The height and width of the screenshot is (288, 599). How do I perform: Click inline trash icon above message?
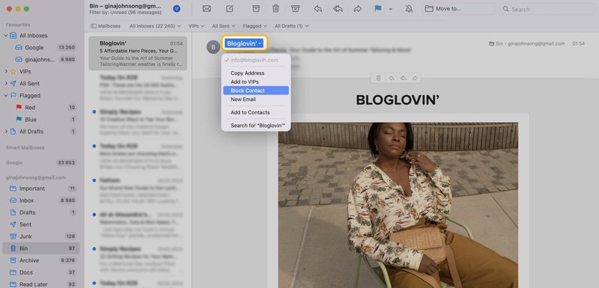379,78
